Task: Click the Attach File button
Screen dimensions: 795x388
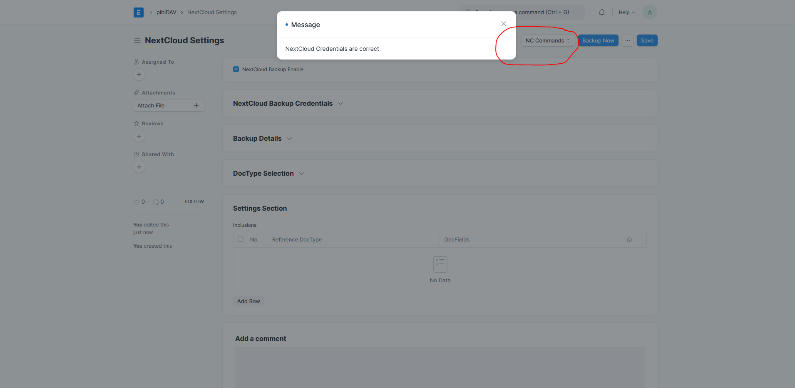Action: pyautogui.click(x=169, y=105)
